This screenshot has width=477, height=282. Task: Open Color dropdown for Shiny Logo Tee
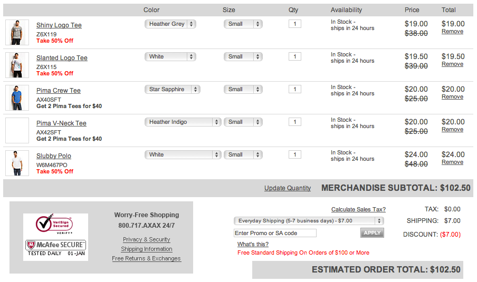click(170, 24)
